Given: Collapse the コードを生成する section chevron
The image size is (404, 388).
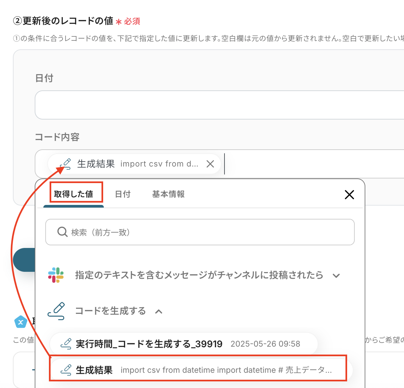Looking at the screenshot, I should [159, 311].
